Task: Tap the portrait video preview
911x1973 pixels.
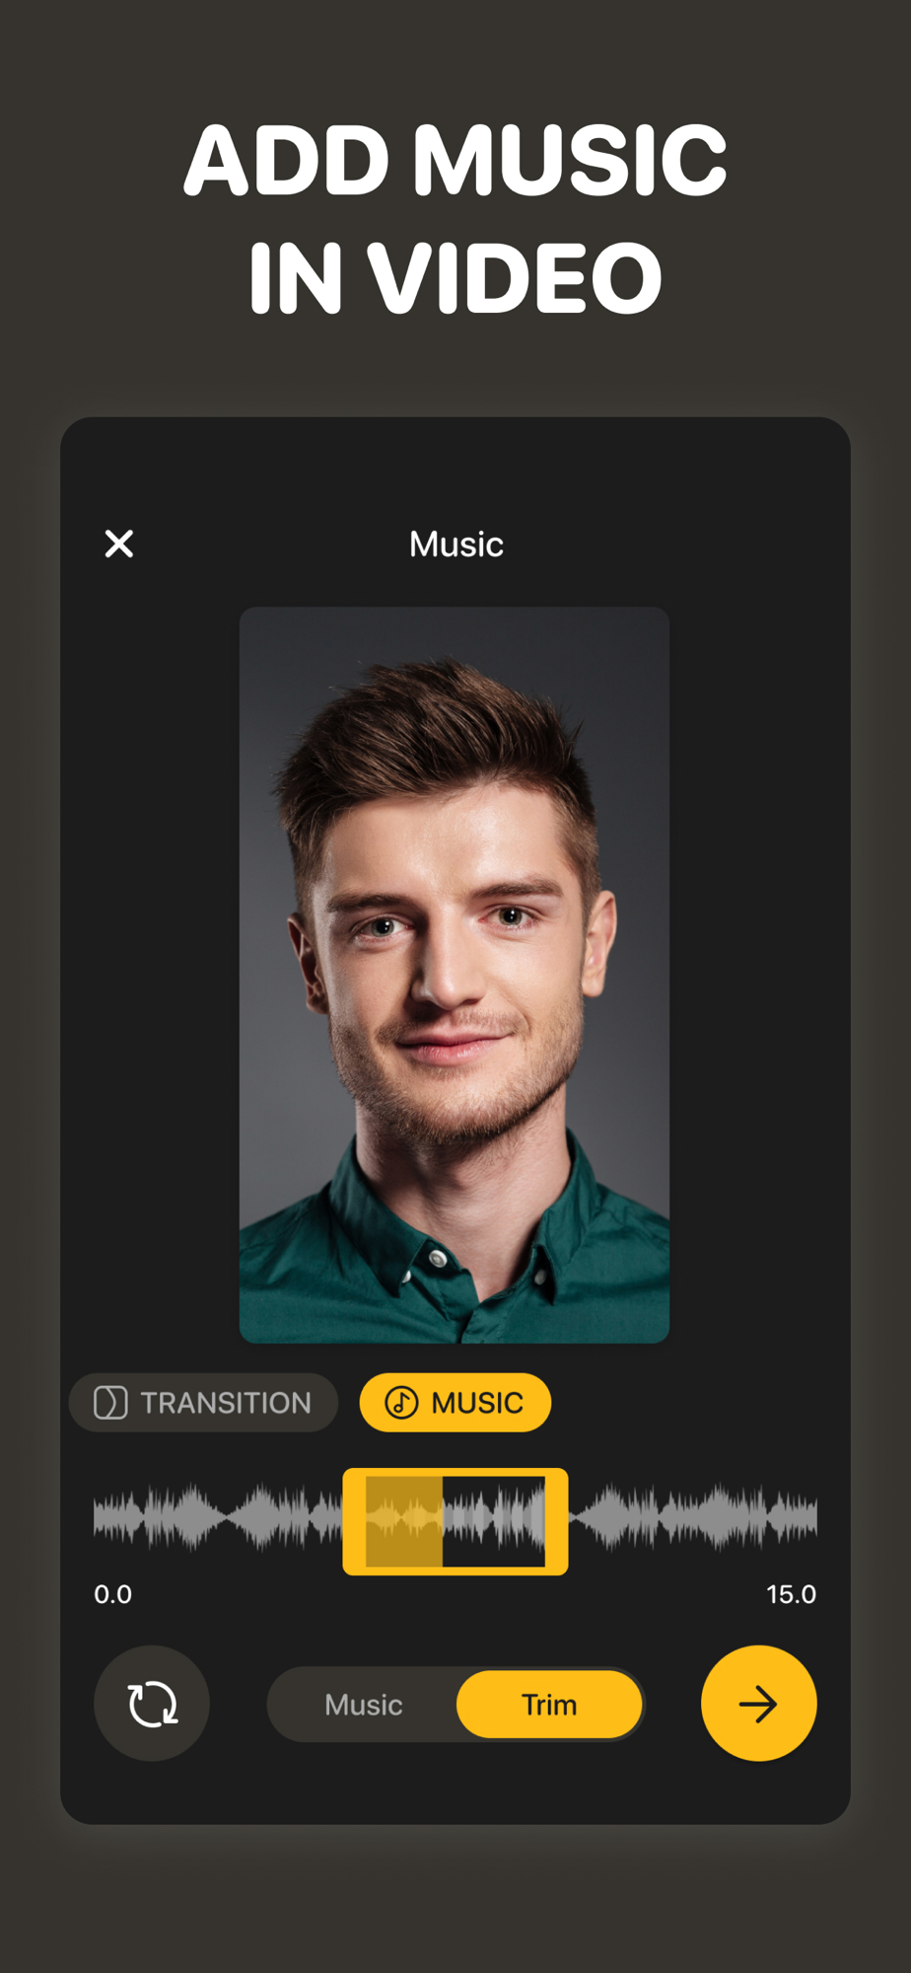Action: (x=455, y=975)
